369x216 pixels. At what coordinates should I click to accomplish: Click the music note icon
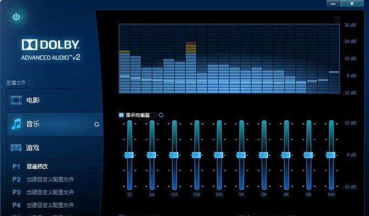(x=16, y=124)
